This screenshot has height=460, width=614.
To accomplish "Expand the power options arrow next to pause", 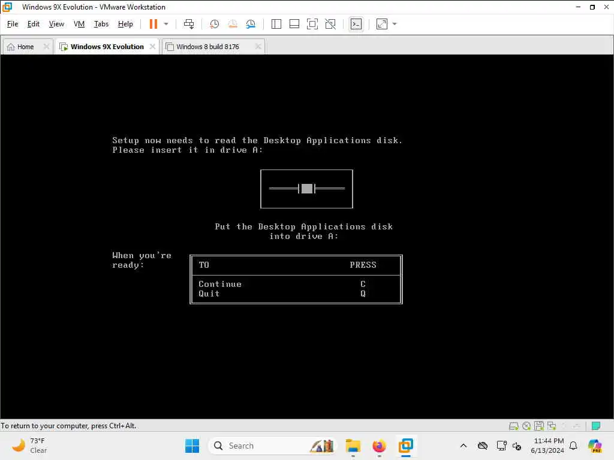I will coord(166,24).
